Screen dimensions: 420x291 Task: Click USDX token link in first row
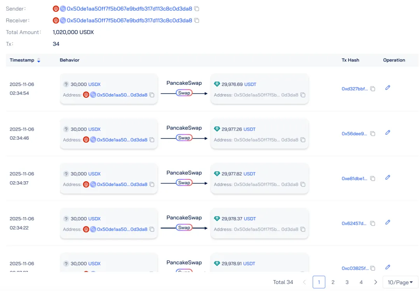[94, 84]
